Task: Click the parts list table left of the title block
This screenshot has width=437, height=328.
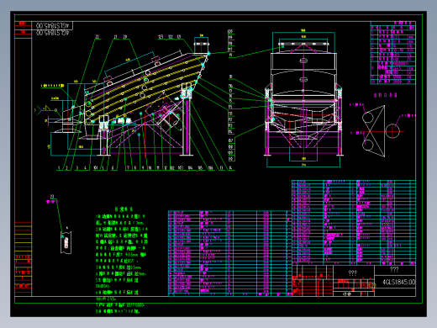Action: pos(229,253)
